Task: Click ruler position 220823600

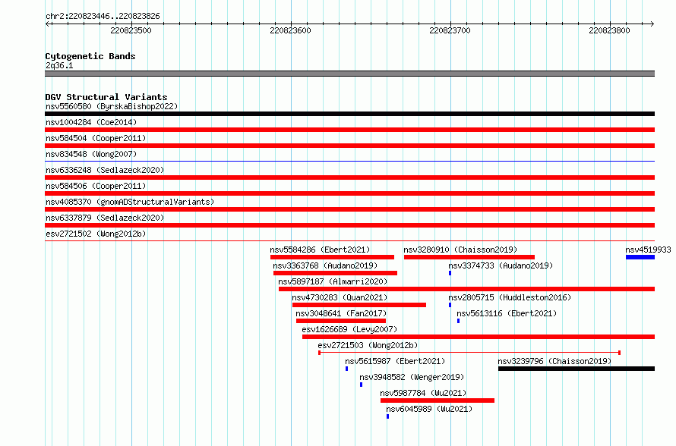Action: click(x=291, y=30)
